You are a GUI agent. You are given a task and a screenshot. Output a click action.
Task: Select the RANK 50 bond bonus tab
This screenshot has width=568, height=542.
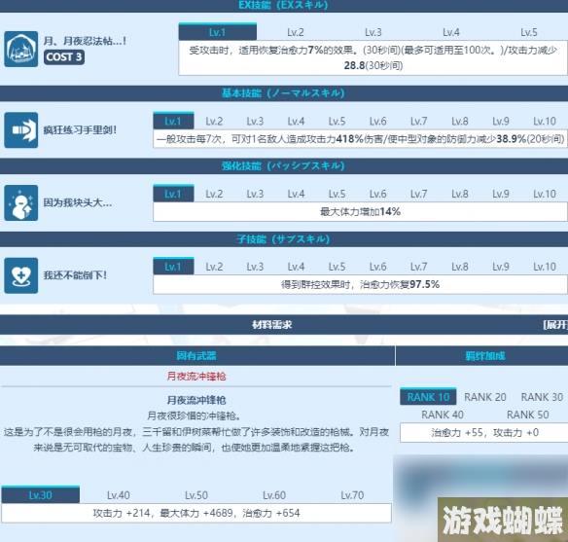pyautogui.click(x=527, y=415)
